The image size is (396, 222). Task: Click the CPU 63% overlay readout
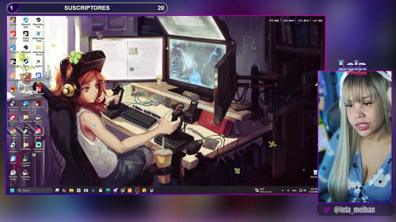pyautogui.click(x=303, y=21)
